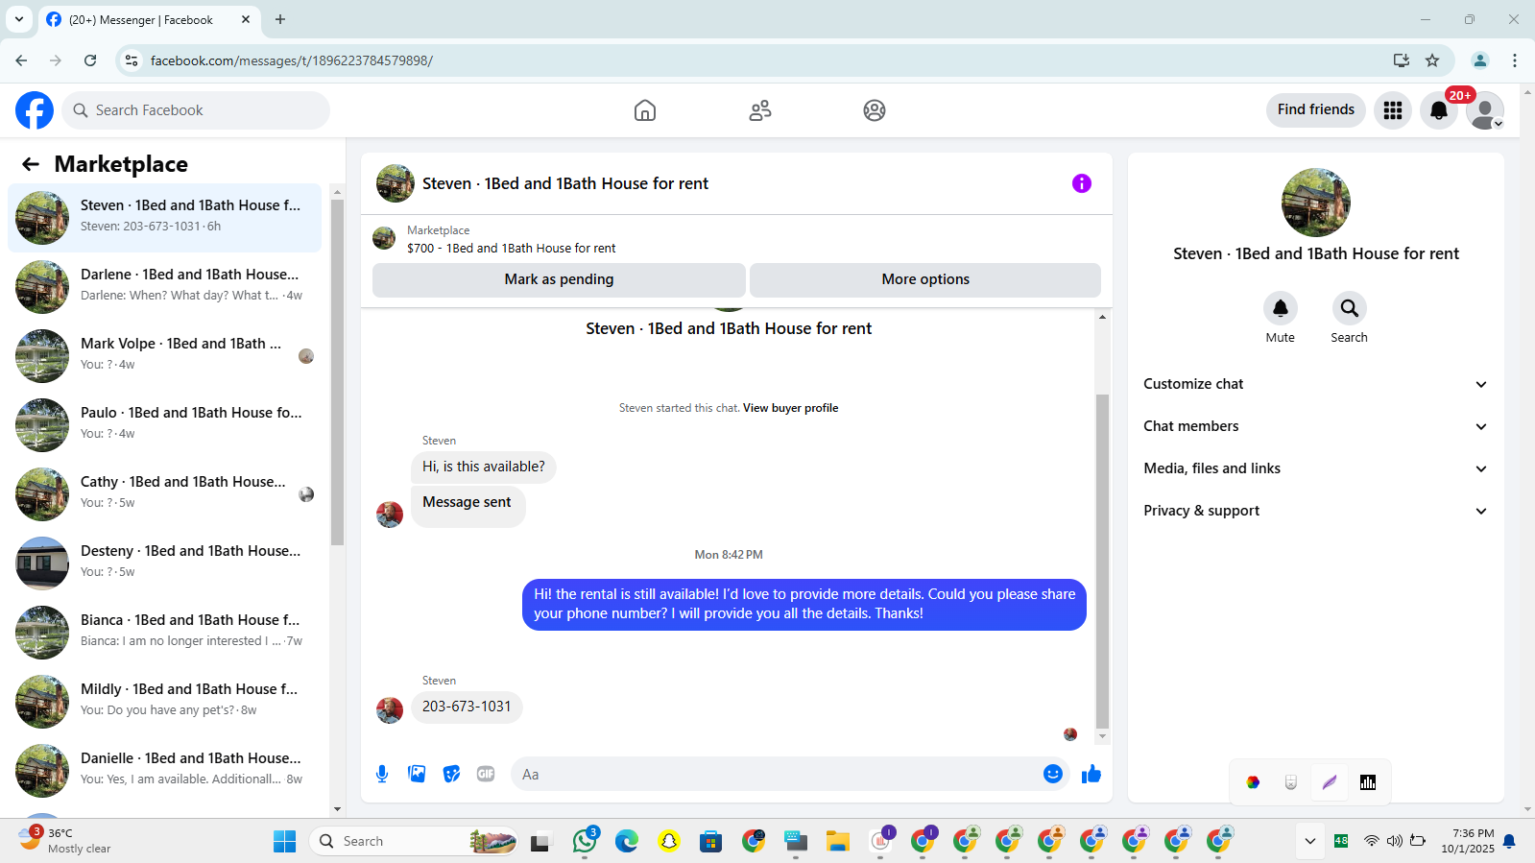
Task: Open File Explorer from the taskbar
Action: tap(838, 841)
